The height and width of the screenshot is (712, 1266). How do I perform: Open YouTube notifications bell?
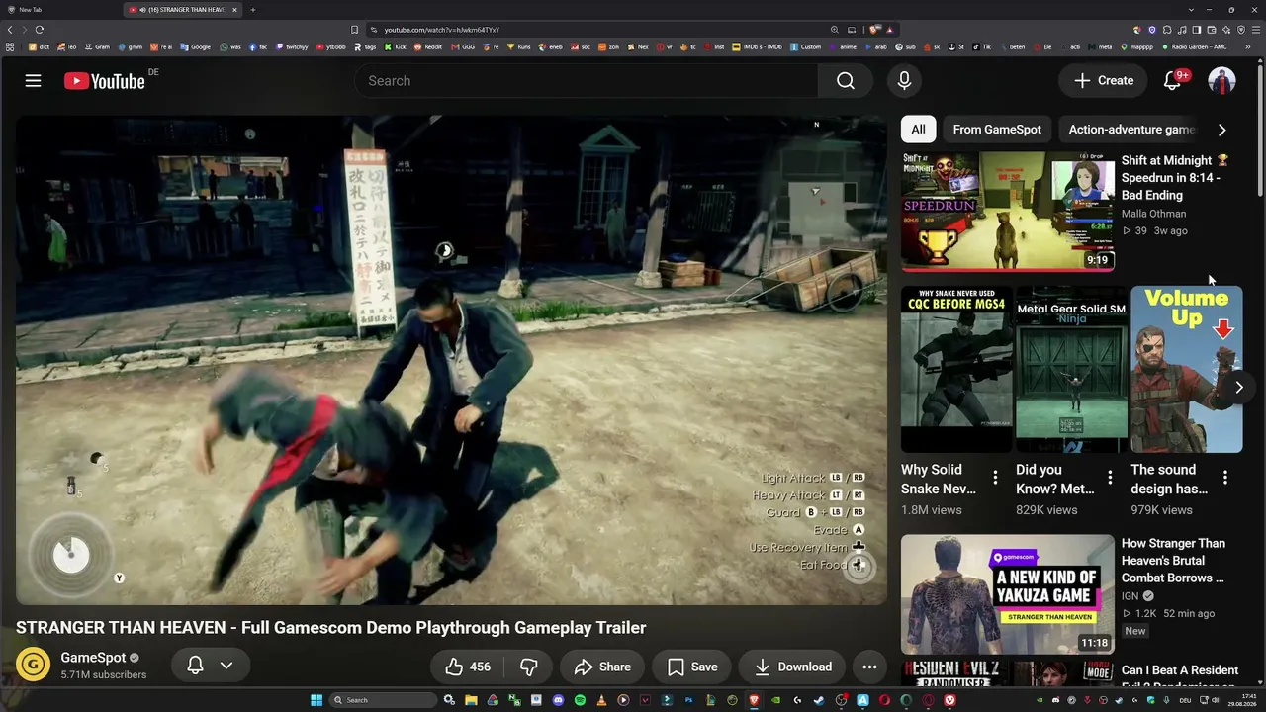coord(1172,81)
